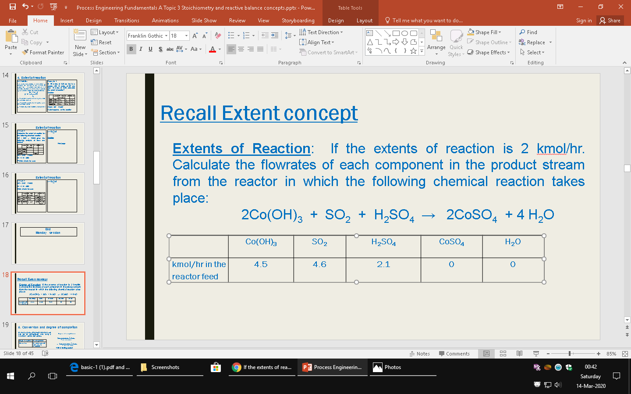Enable italic formatting
The height and width of the screenshot is (394, 631).
point(140,49)
